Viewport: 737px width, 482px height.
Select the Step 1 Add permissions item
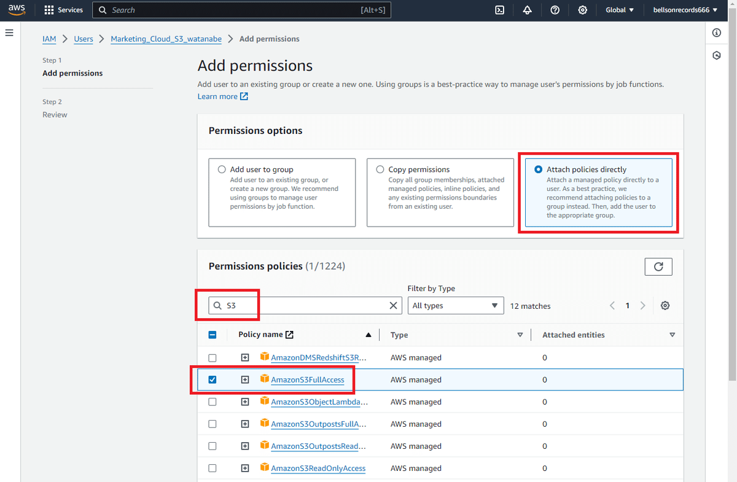[72, 73]
